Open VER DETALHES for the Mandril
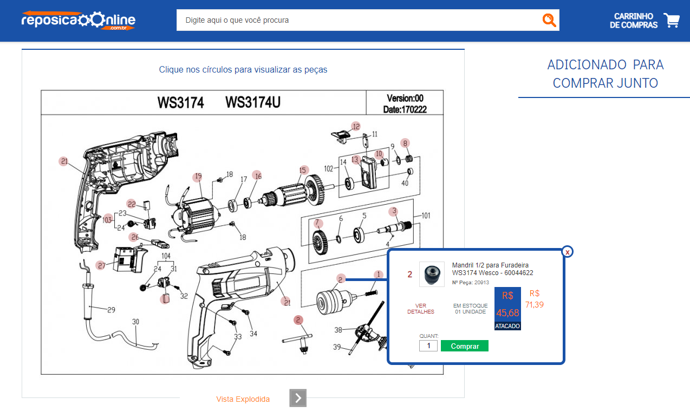 (421, 309)
